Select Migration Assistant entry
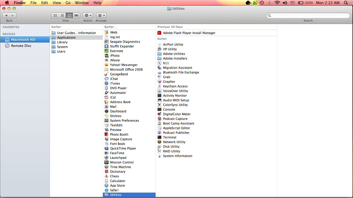 217,68
